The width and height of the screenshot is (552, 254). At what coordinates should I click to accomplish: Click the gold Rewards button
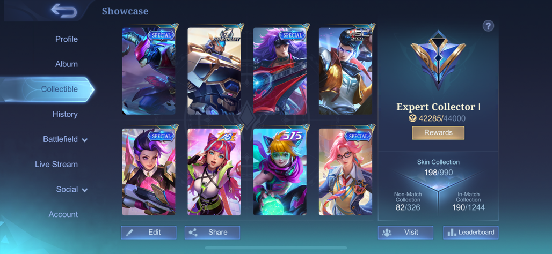click(438, 133)
